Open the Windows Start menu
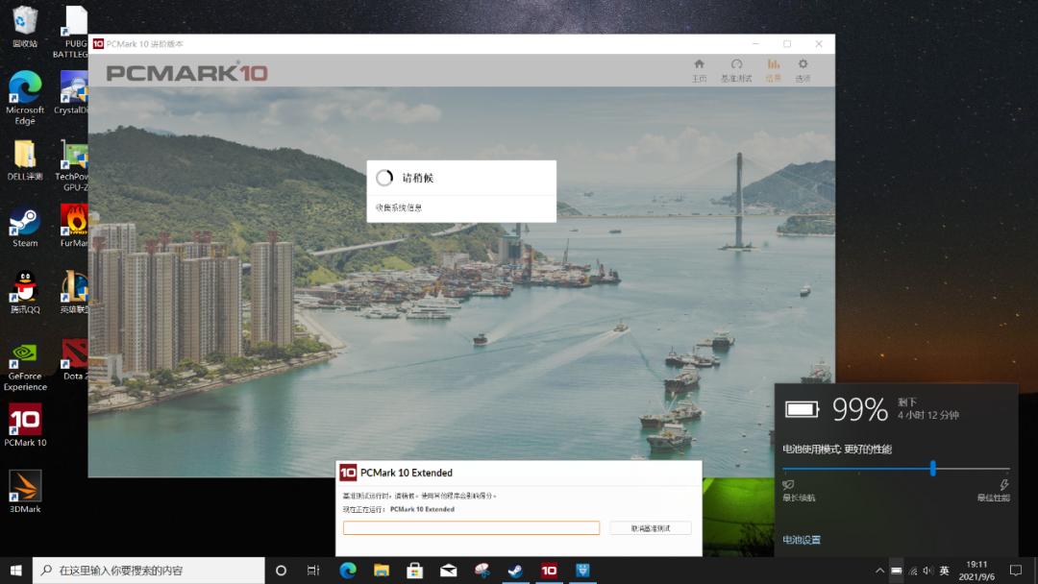This screenshot has width=1038, height=584. tap(16, 571)
